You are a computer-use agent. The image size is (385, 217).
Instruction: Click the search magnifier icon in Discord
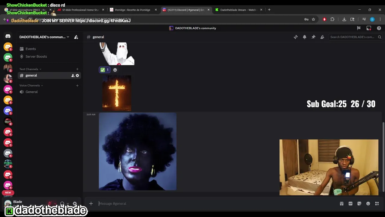tap(380, 37)
